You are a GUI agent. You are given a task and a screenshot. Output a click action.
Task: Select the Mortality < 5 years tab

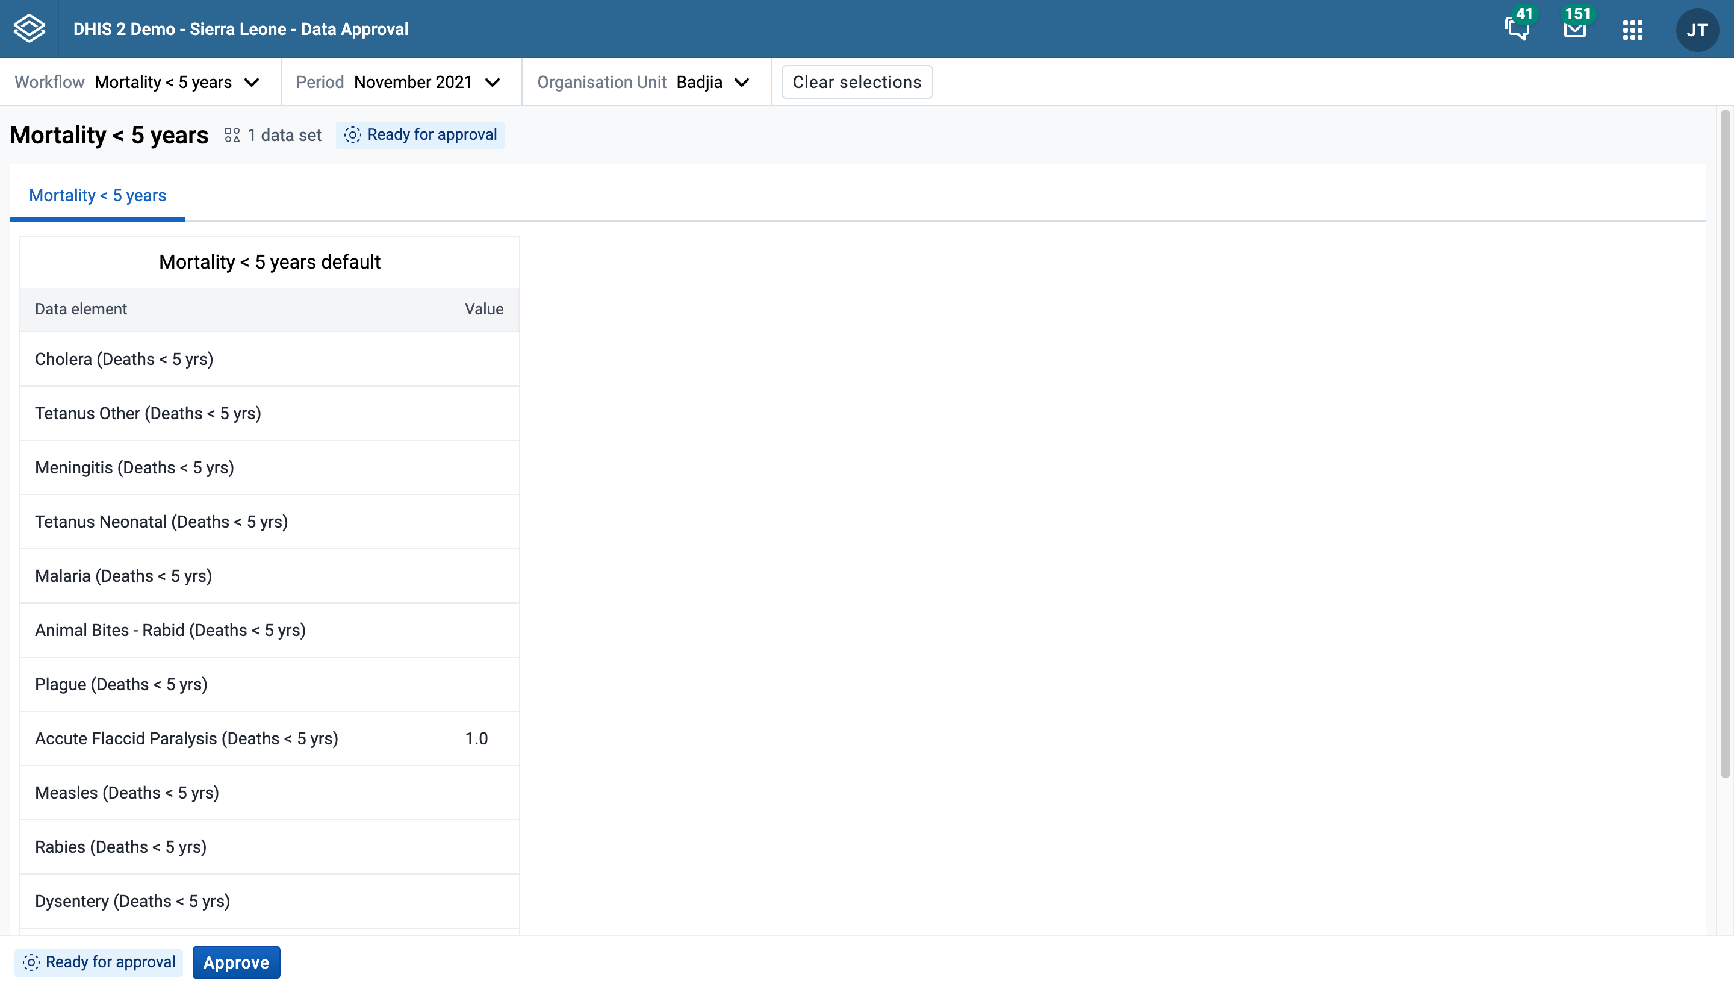(x=97, y=196)
